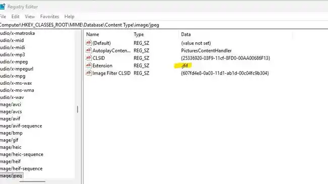
Task: Select the audio/x-mp3 key
Action: pos(12,54)
